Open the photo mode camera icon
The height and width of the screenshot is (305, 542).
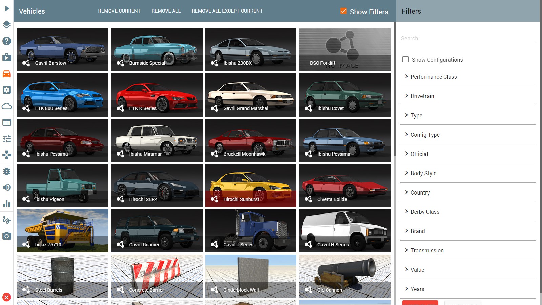click(6, 236)
